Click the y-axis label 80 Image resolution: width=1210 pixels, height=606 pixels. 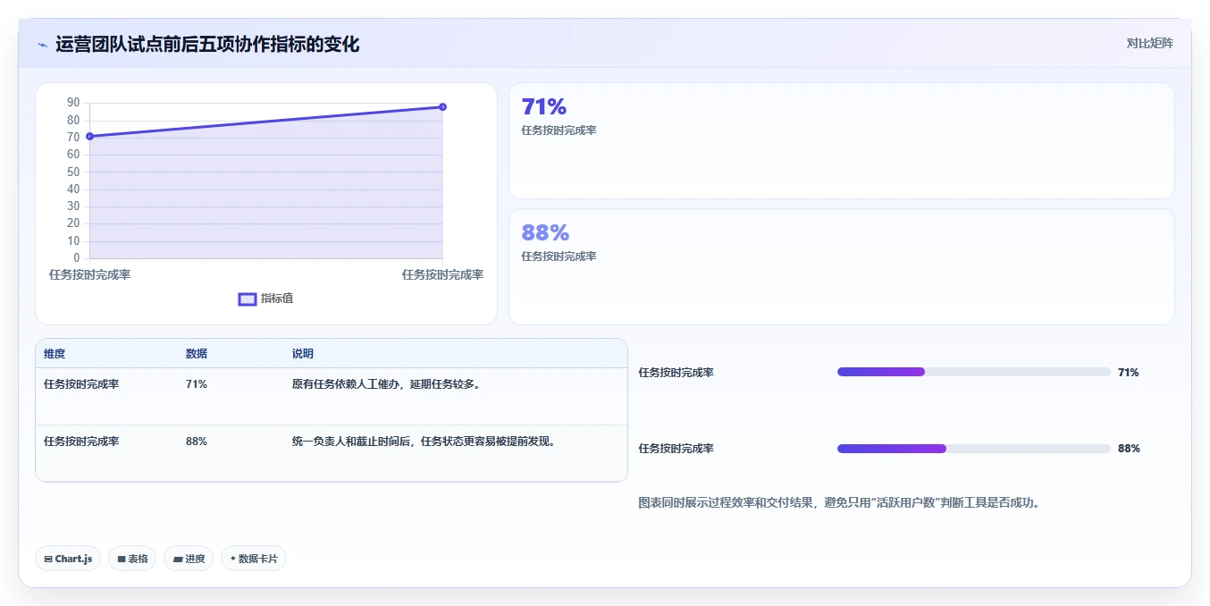[x=73, y=120]
